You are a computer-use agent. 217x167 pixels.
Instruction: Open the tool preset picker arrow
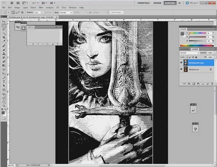(x=9, y=12)
